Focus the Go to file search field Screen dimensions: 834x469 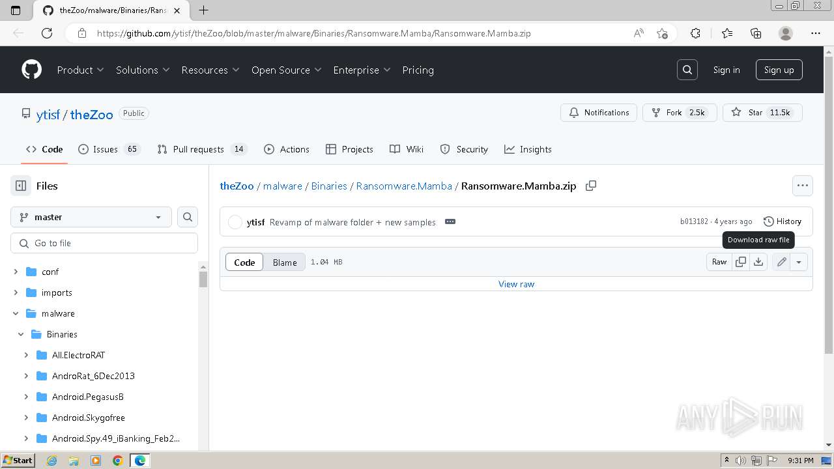pos(104,243)
